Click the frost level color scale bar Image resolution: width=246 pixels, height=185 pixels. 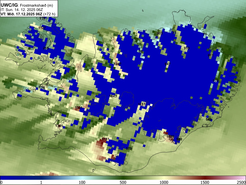(123, 178)
